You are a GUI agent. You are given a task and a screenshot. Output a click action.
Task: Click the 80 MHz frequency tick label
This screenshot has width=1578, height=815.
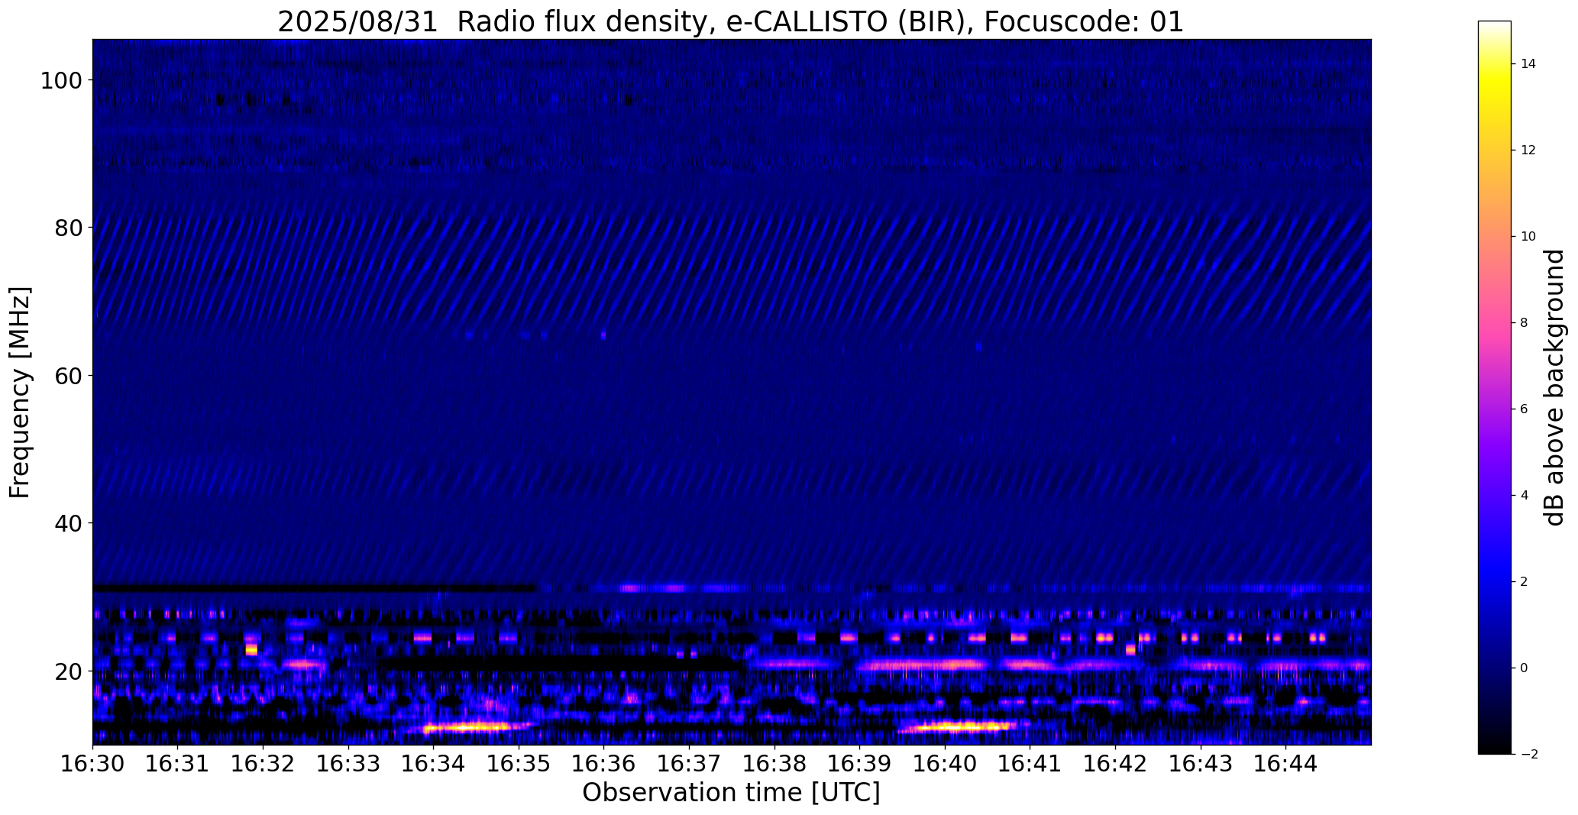click(67, 228)
